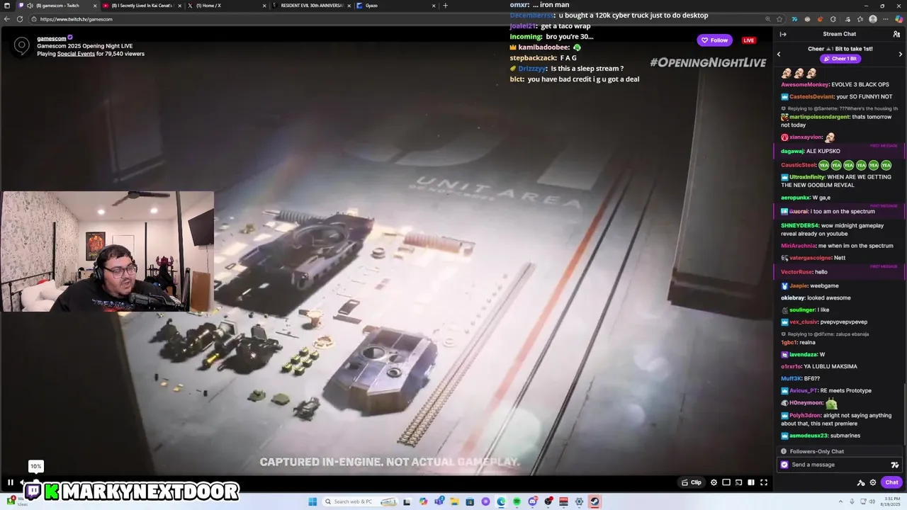Viewport: 907px width, 510px height.
Task: Go back in the browser
Action: 7,19
